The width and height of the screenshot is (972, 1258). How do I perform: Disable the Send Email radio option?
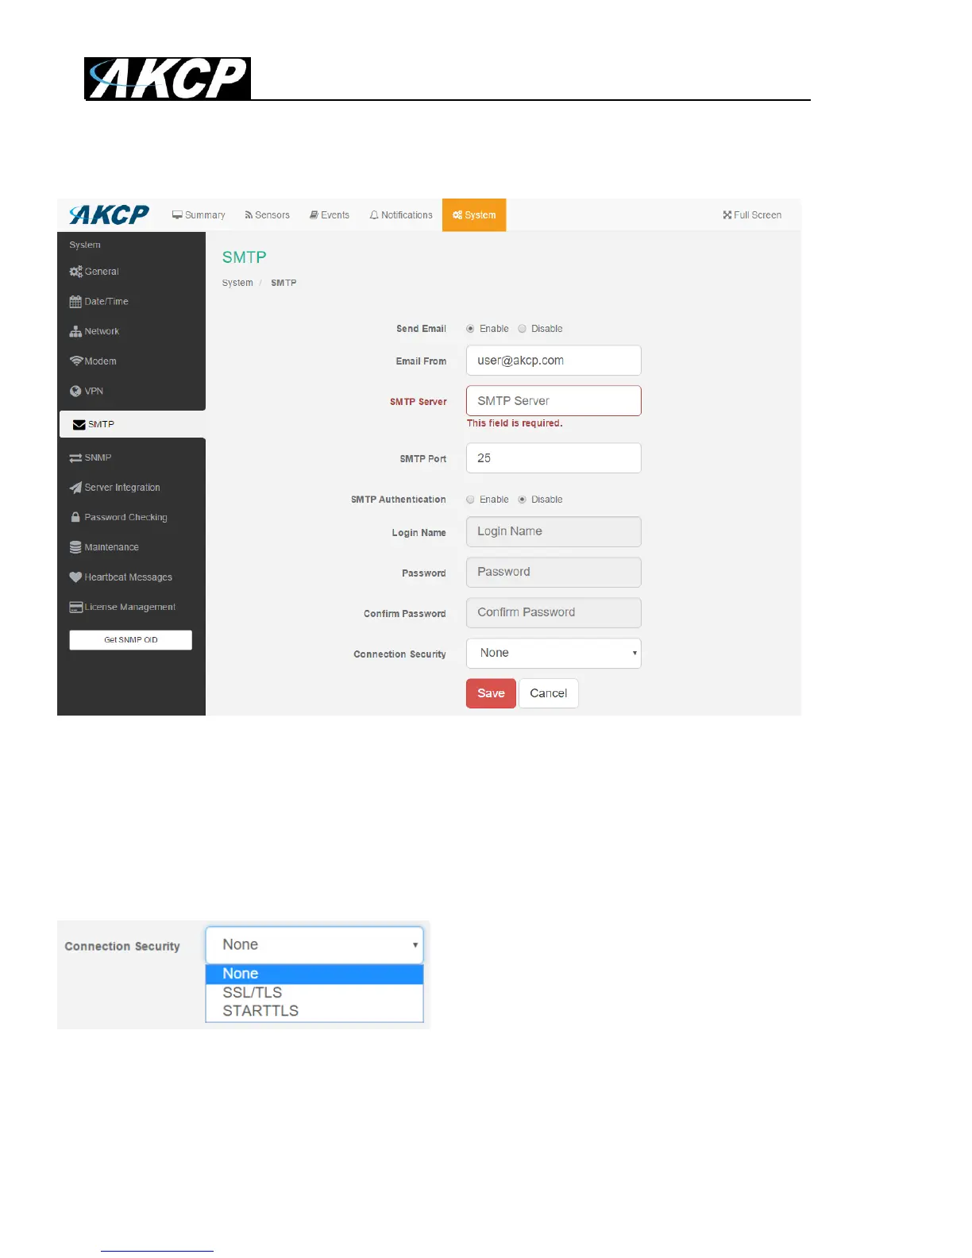click(x=522, y=329)
